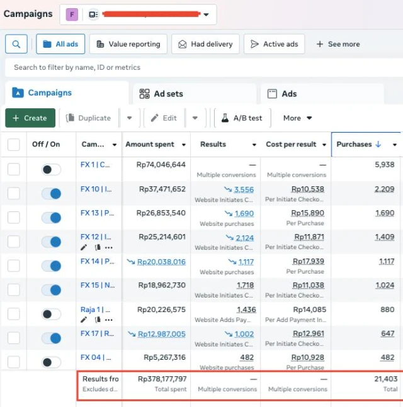Click the A/B test flask button
Image resolution: width=403 pixels, height=407 pixels.
[242, 118]
